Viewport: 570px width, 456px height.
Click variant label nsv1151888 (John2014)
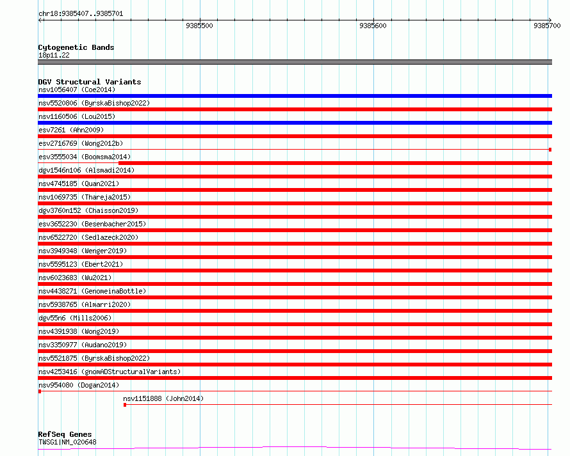pyautogui.click(x=163, y=398)
